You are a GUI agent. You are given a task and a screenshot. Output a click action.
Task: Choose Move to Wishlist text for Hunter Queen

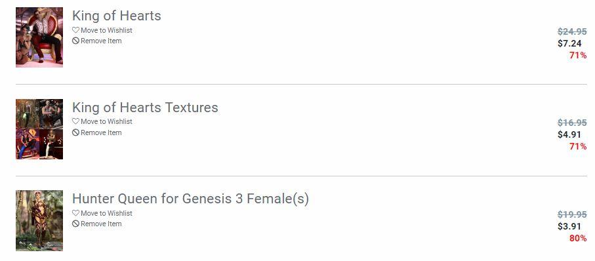[106, 213]
